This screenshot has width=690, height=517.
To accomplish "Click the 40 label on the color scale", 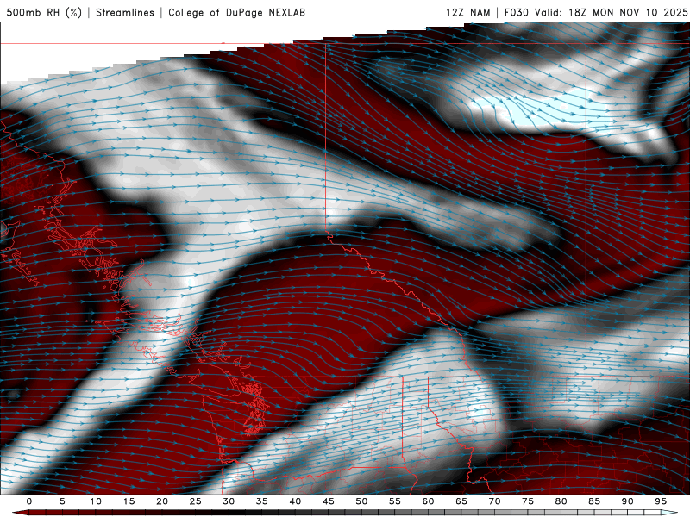I will click(295, 501).
